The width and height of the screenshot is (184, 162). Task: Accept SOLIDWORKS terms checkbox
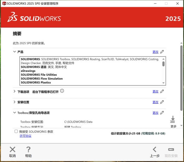pos(16,131)
